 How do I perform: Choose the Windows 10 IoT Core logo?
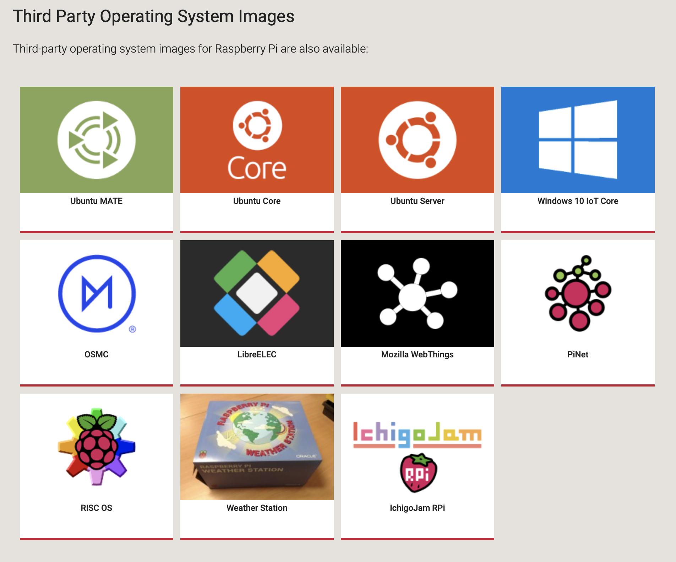(578, 140)
